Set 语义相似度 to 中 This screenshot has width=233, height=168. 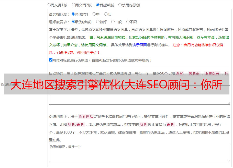94,14
